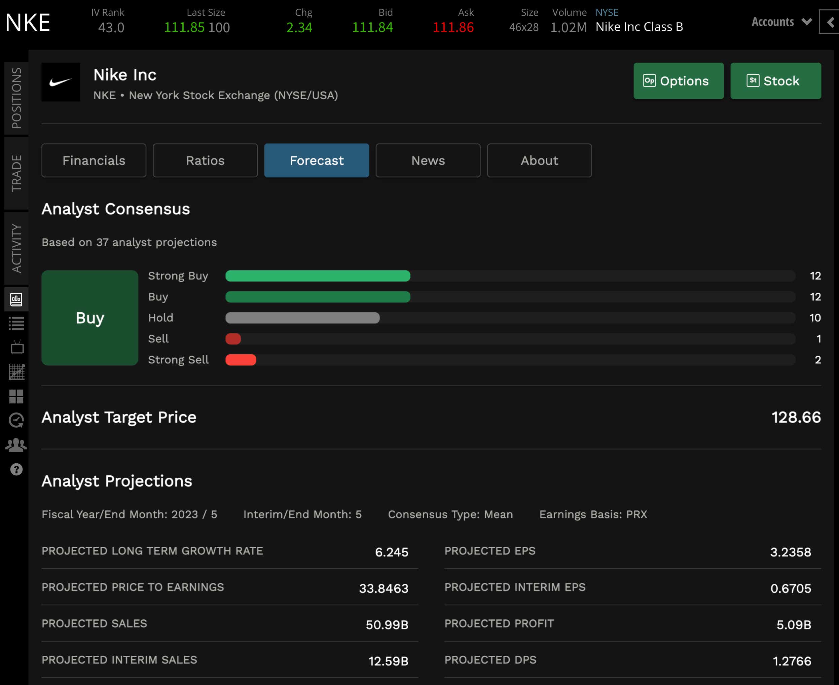Viewport: 839px width, 685px height.
Task: Open the watchlist list icon in sidebar
Action: [x=16, y=324]
